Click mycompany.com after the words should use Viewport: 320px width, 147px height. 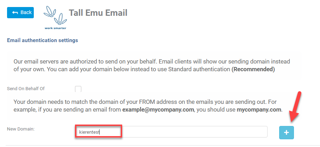pos(259,110)
